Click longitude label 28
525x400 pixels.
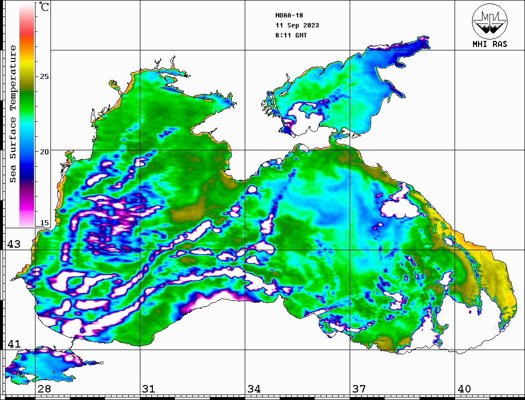coord(44,389)
